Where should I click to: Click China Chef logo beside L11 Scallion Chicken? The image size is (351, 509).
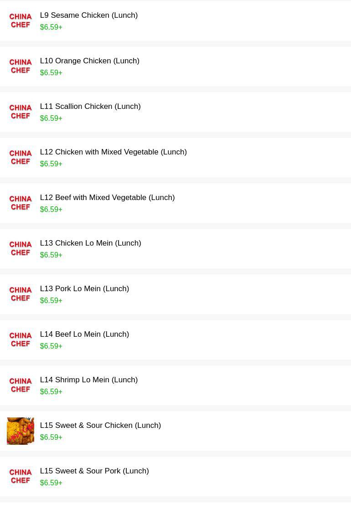(21, 112)
